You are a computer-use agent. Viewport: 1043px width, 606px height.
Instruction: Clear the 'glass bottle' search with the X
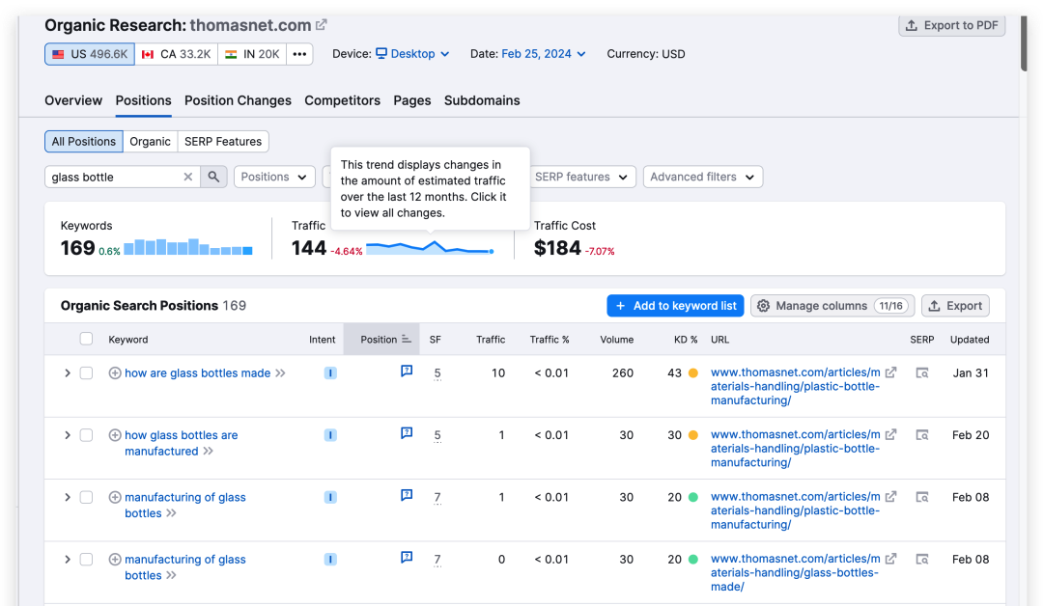coord(188,177)
